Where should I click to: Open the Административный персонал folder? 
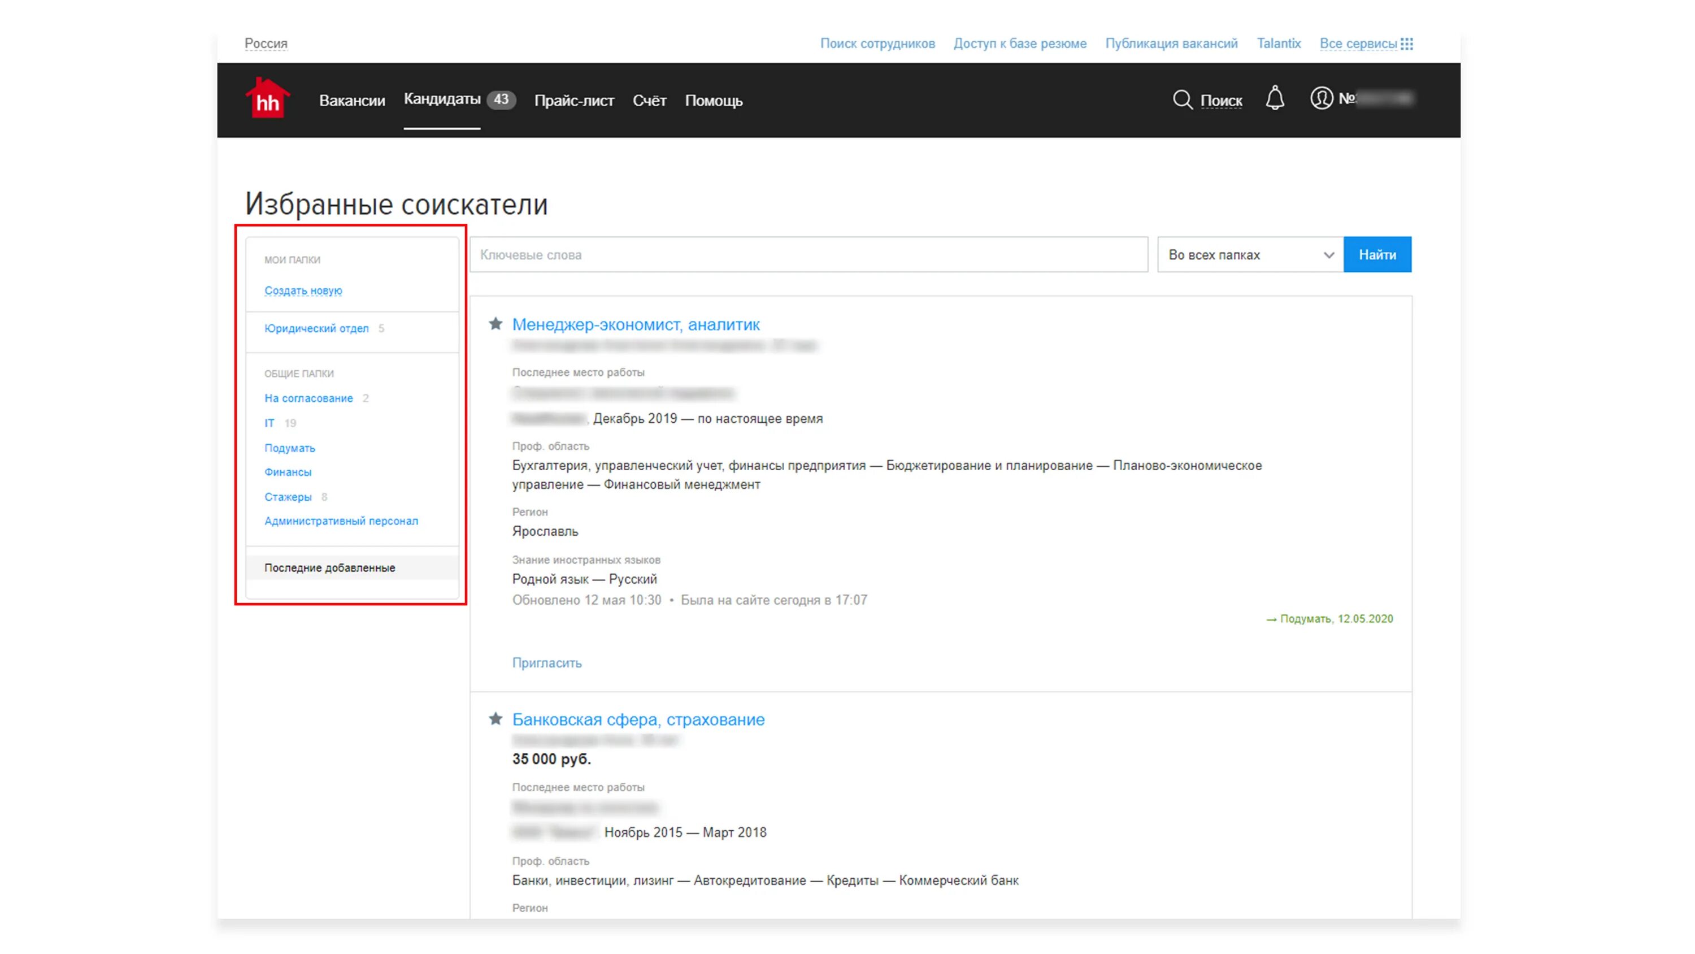(x=341, y=521)
